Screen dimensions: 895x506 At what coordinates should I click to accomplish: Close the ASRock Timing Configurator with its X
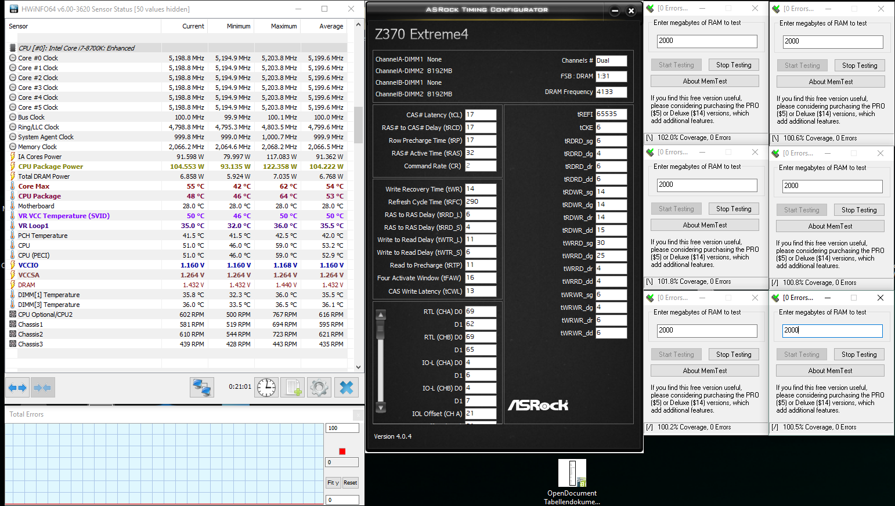pyautogui.click(x=631, y=10)
